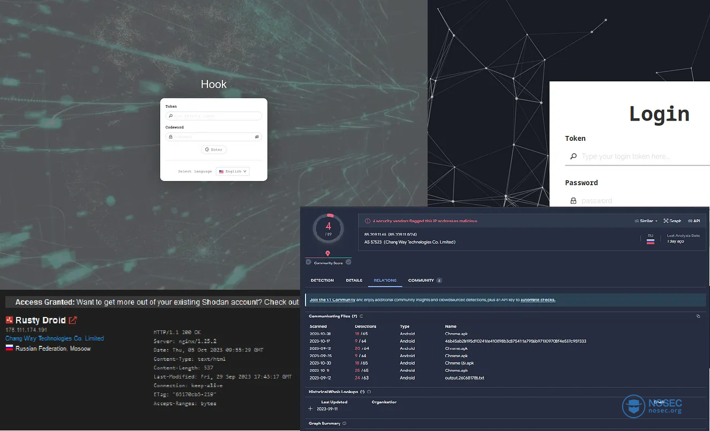Click the Scanned column header
Viewport: 710px width, 431px height.
318,326
